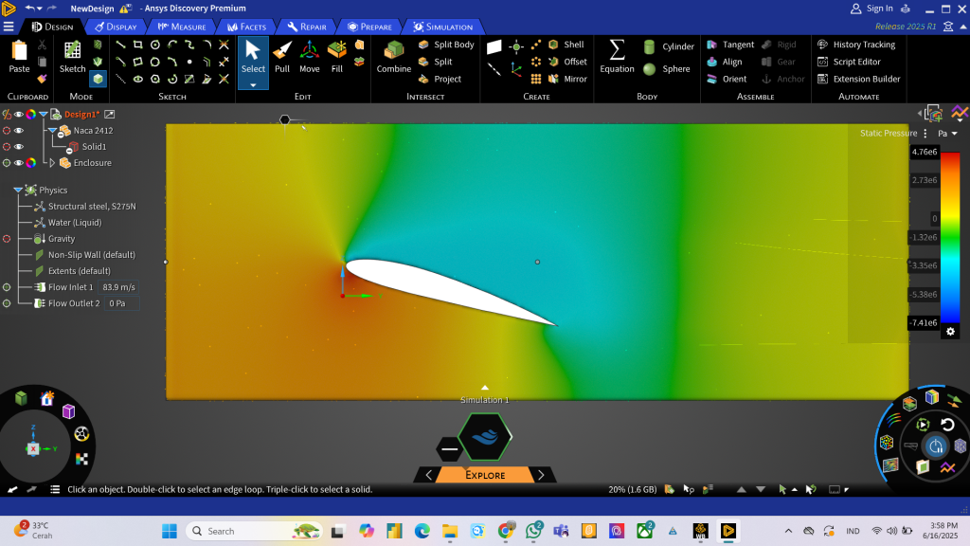Hide the Naca 2412 component
Screen dimensions: 970x546
[x=18, y=131]
